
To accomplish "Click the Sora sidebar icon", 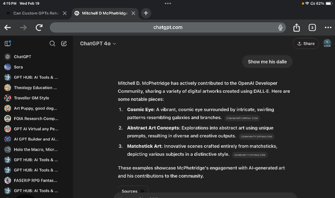I will (x=8, y=67).
